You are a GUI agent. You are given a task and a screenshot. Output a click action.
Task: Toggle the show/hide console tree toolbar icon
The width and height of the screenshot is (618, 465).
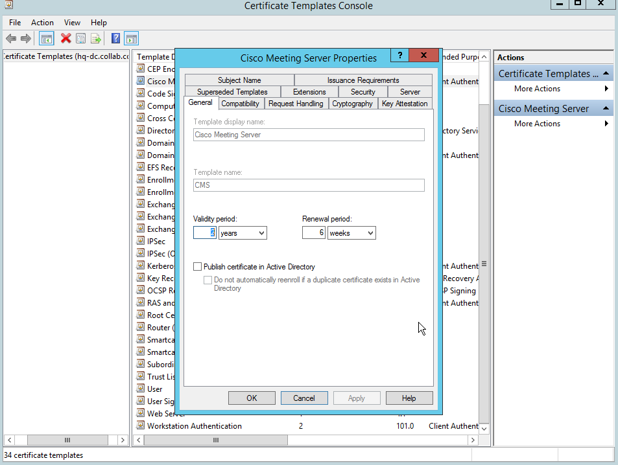click(47, 39)
